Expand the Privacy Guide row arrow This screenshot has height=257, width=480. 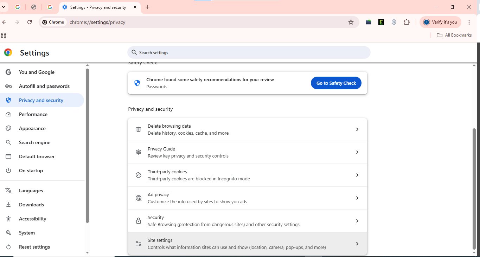tap(357, 152)
